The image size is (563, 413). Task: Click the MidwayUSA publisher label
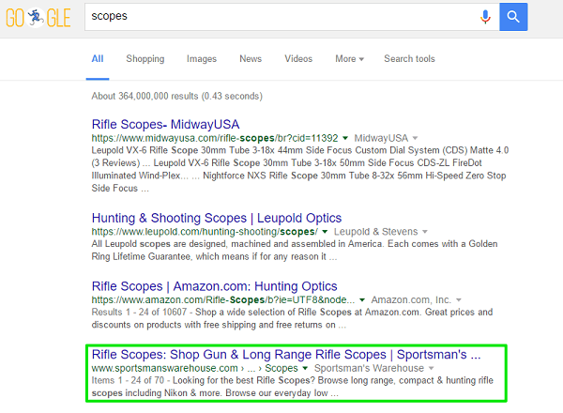[381, 138]
